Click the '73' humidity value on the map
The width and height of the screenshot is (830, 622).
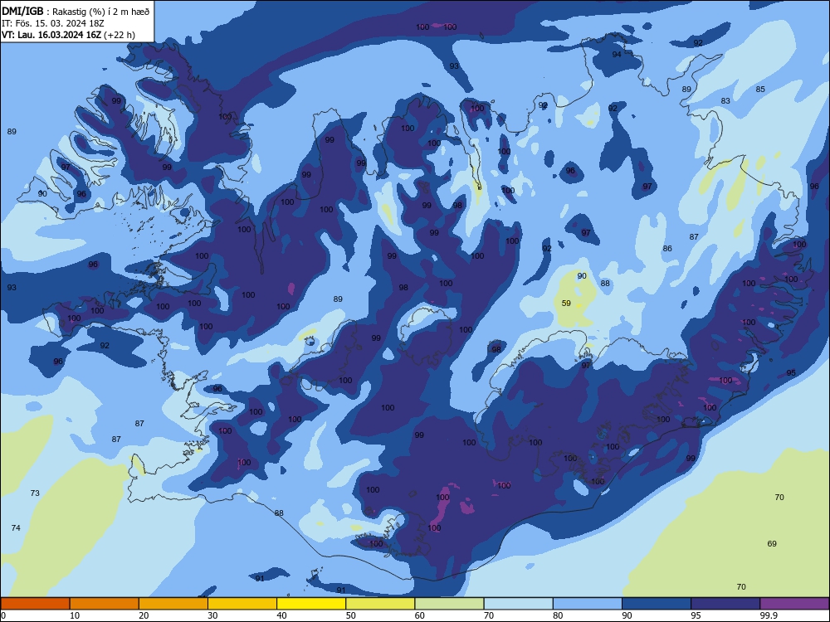[35, 493]
